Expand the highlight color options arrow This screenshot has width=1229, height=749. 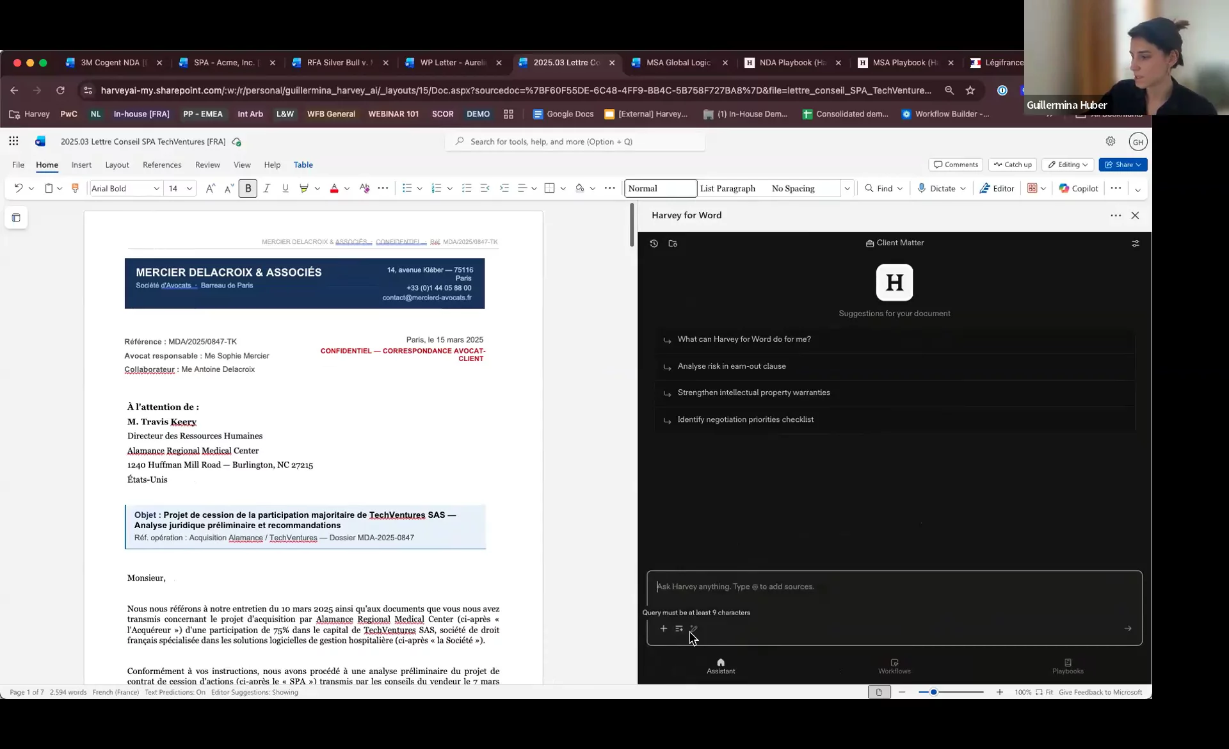tap(317, 189)
